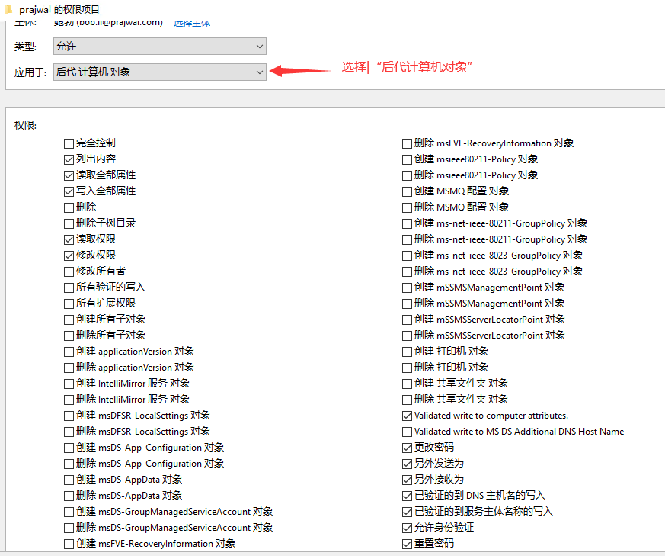Check 删除 msDS-App-Configuration 对象 checkbox
Screen dimensions: 665x556
click(x=69, y=464)
